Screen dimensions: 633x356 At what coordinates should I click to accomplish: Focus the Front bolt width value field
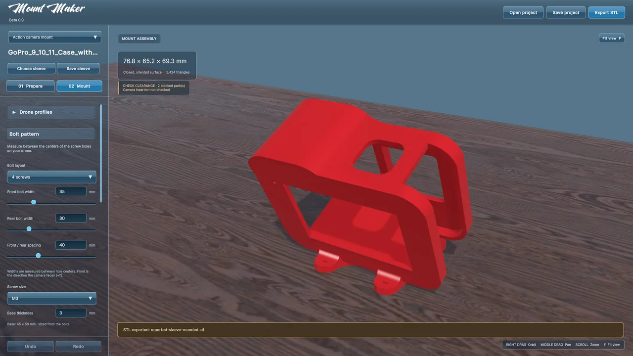pyautogui.click(x=71, y=191)
